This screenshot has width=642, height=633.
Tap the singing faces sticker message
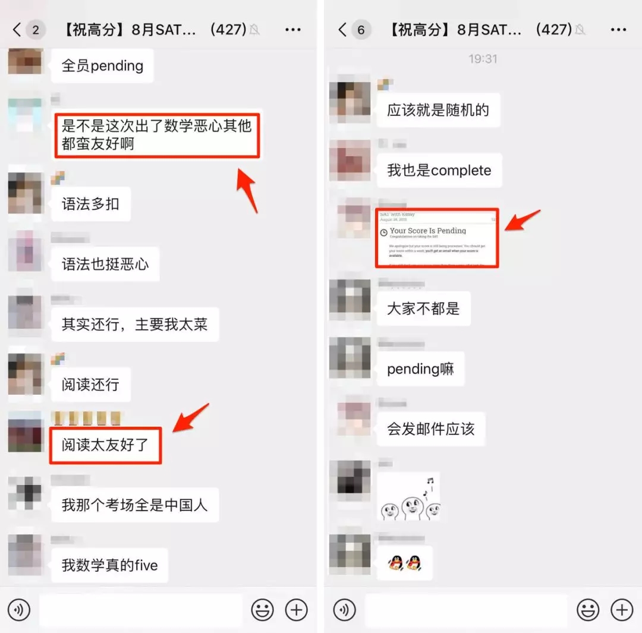pyautogui.click(x=408, y=497)
